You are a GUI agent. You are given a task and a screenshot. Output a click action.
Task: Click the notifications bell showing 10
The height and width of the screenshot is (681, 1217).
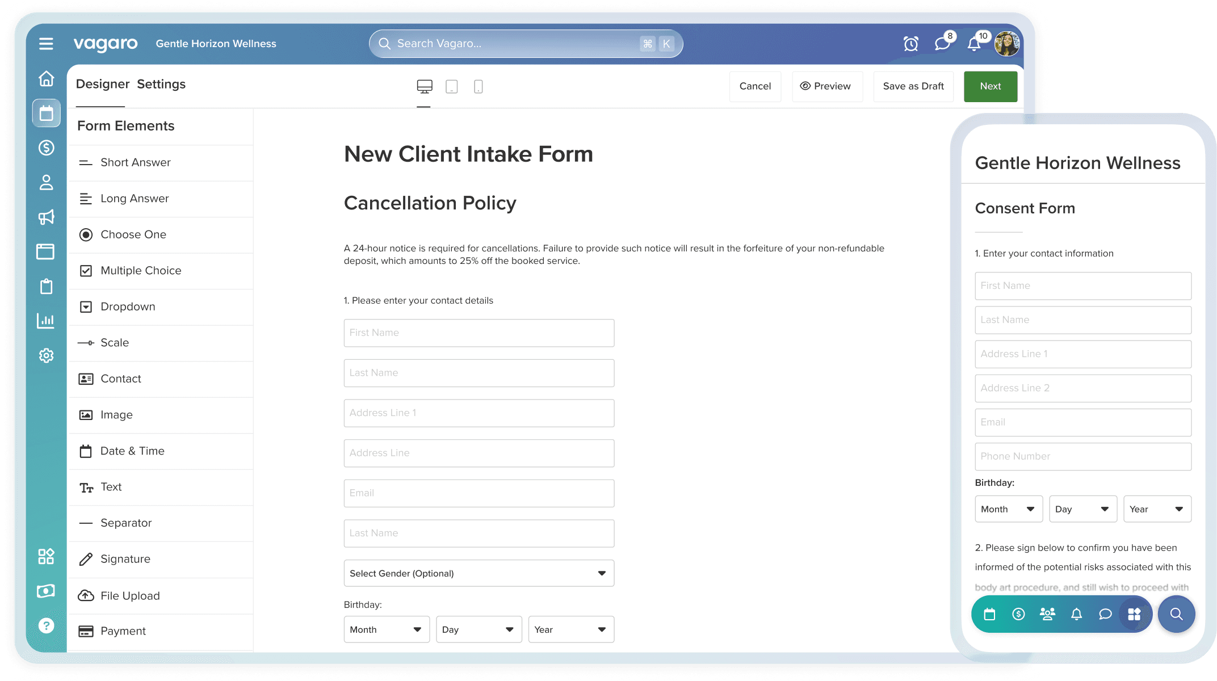(973, 44)
